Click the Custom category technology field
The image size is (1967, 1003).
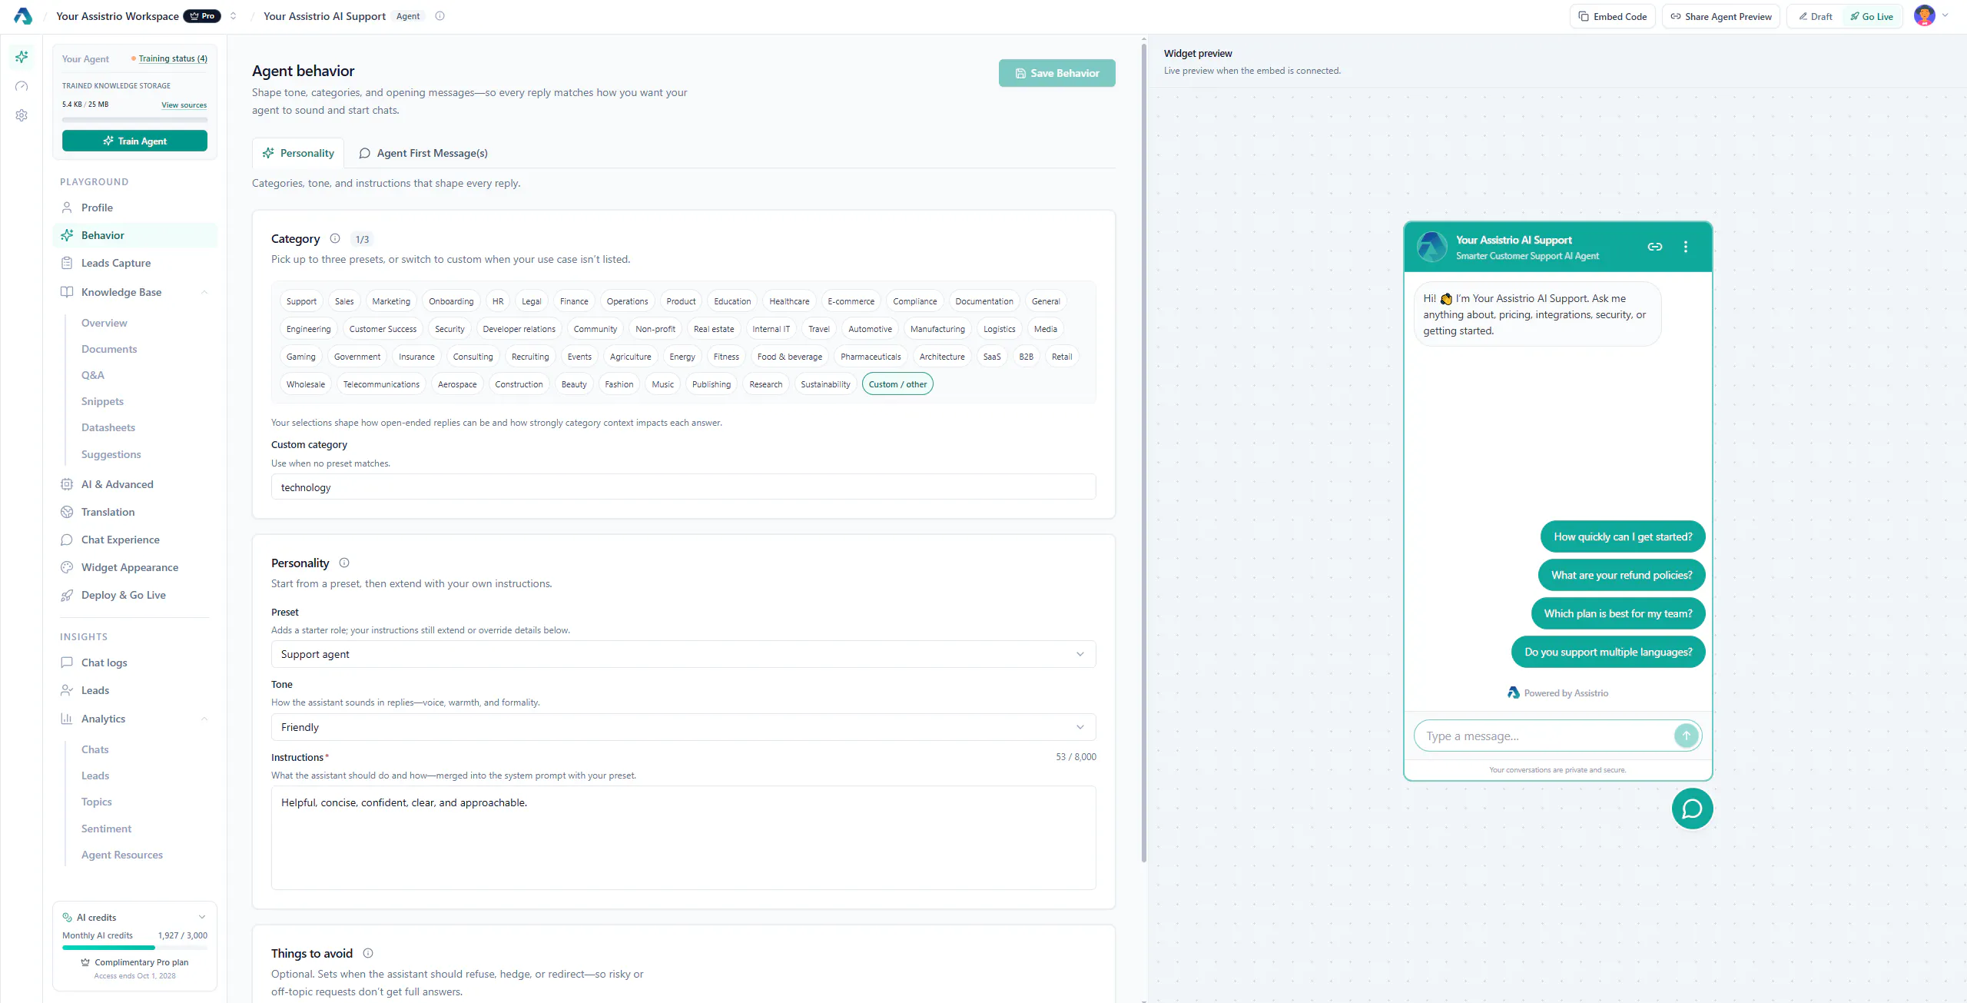coord(683,487)
